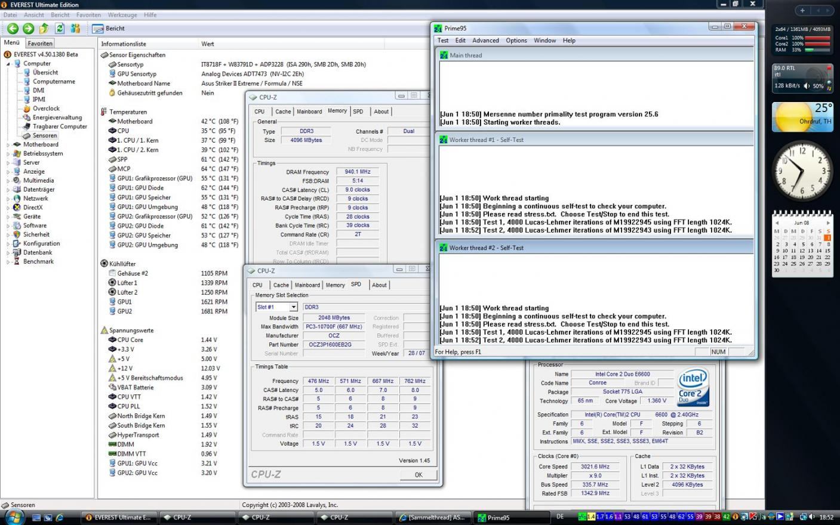
Task: Click EVEREST Ultimate taskbar button
Action: tap(119, 517)
